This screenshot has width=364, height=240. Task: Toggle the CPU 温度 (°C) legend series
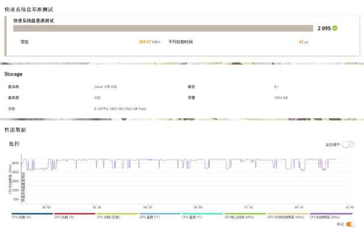click(x=192, y=217)
